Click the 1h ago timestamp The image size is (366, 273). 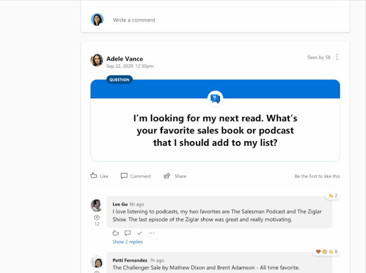(x=157, y=261)
